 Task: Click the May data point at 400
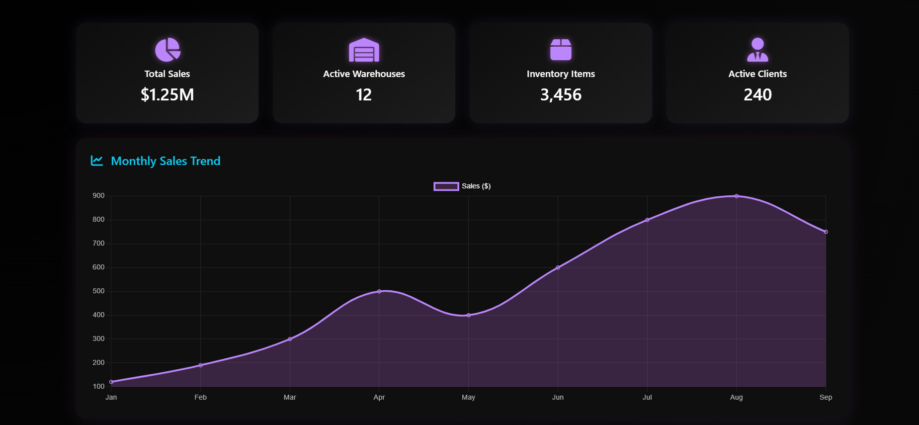click(x=468, y=315)
